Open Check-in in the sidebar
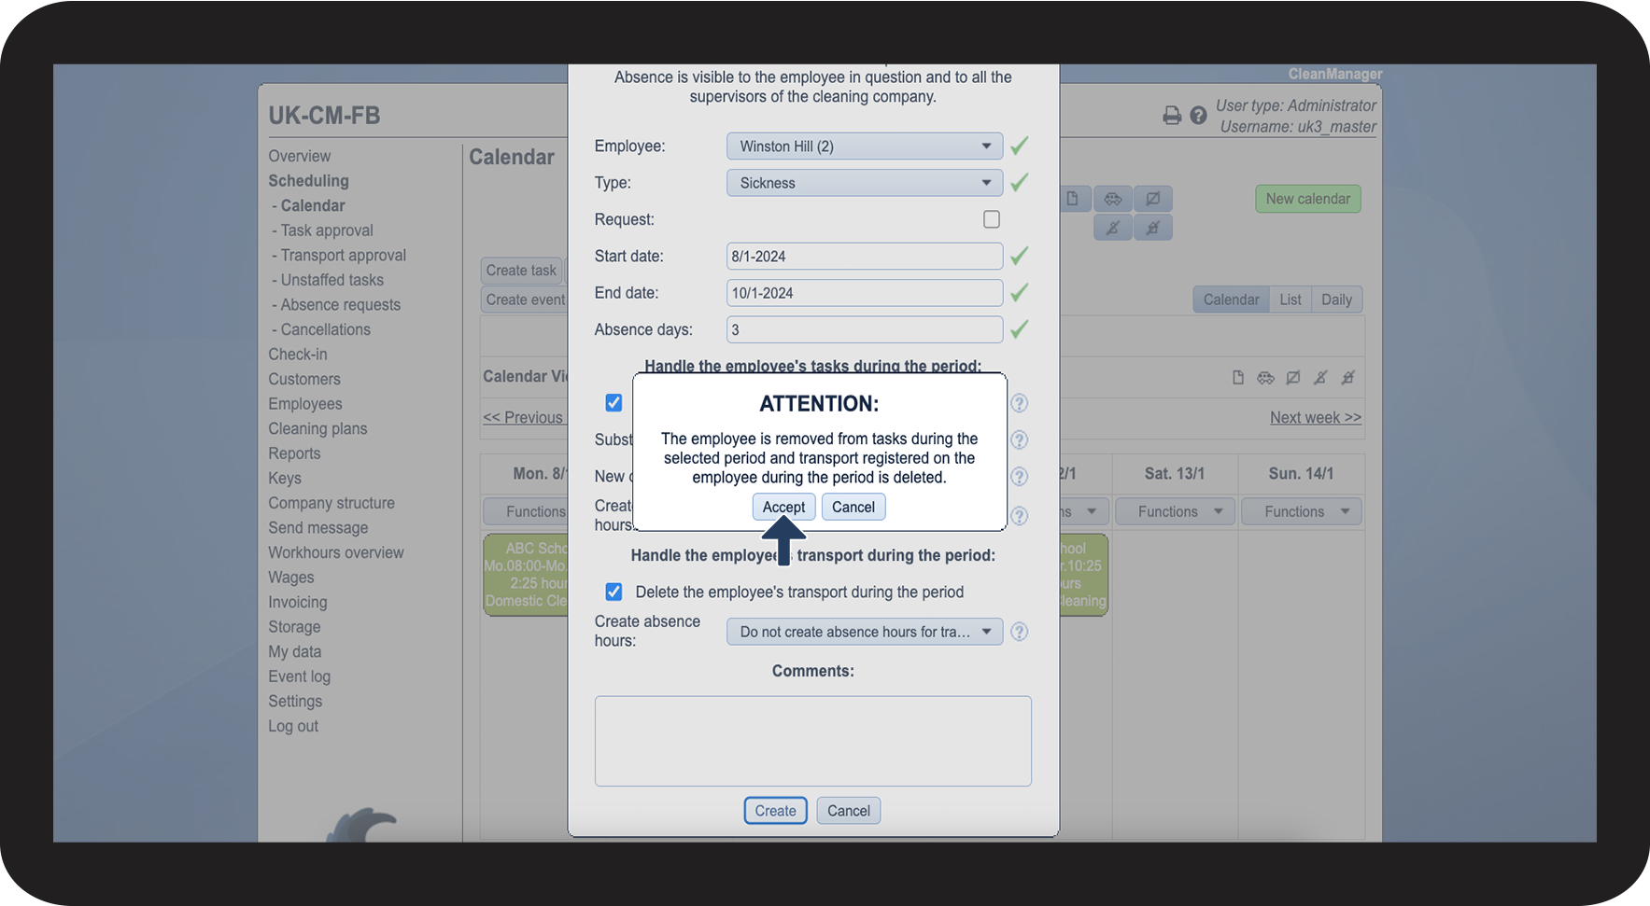Image resolution: width=1650 pixels, height=906 pixels. tap(298, 355)
